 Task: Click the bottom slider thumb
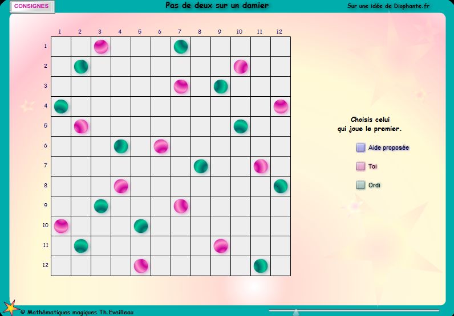coord(296,312)
